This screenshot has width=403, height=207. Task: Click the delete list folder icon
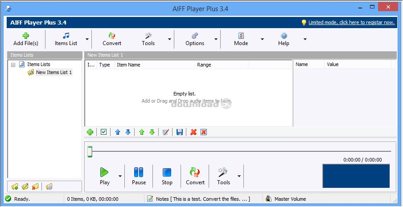tap(35, 186)
